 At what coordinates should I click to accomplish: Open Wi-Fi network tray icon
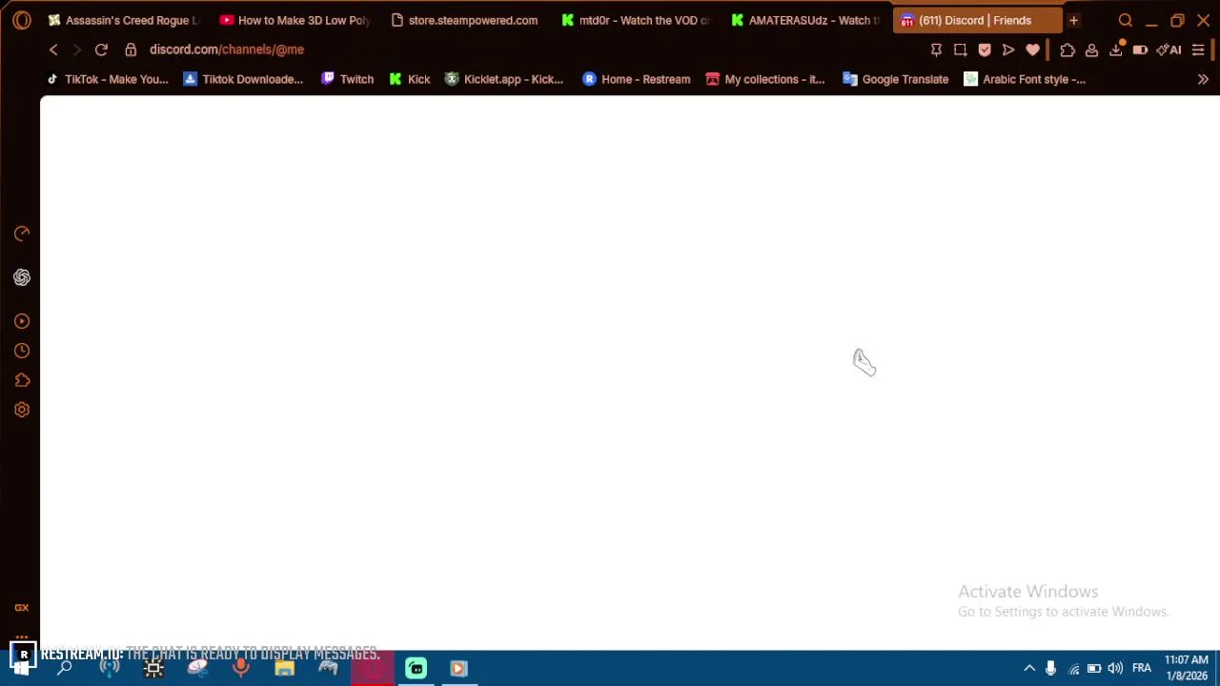pyautogui.click(x=1074, y=668)
